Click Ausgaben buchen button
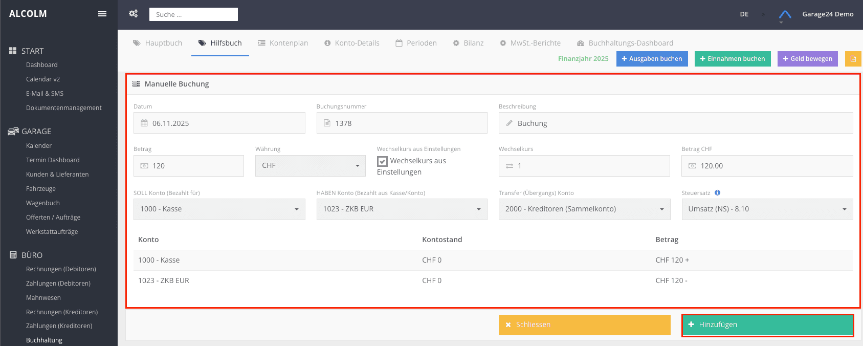863x346 pixels. 652,59
